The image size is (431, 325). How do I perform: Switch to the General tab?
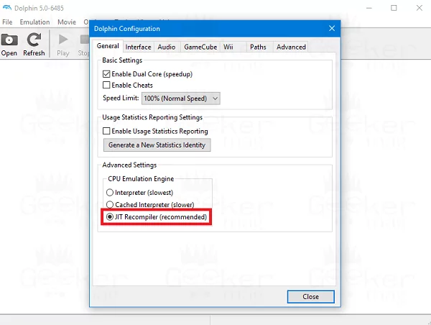[108, 46]
